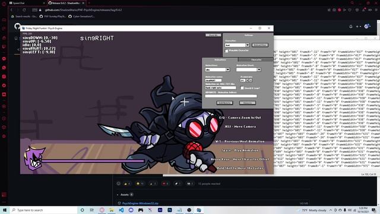Toggle the Should it Loop checkbox
Screen dimensions: 380x214
tap(242, 88)
